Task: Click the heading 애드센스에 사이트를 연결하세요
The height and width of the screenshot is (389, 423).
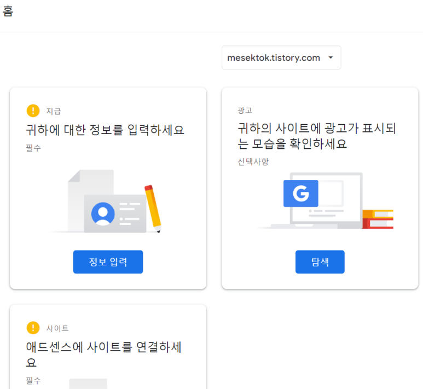Action: pos(103,354)
